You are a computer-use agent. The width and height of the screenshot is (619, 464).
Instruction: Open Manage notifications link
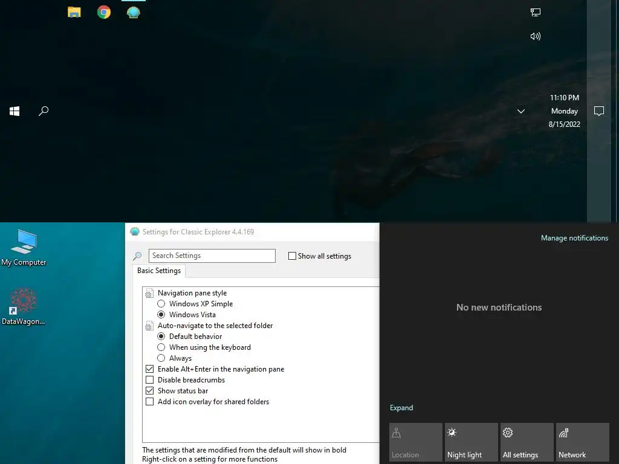[574, 238]
